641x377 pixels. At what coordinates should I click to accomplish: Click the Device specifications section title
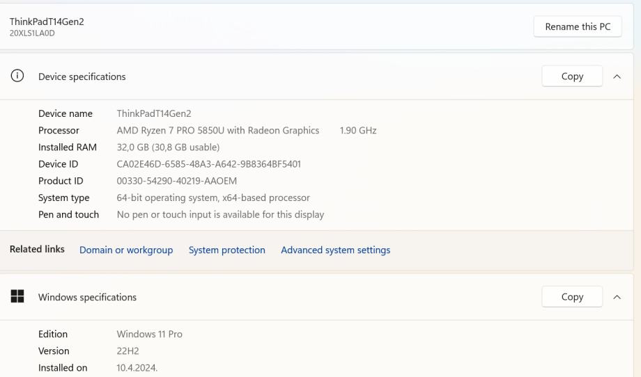(x=82, y=77)
